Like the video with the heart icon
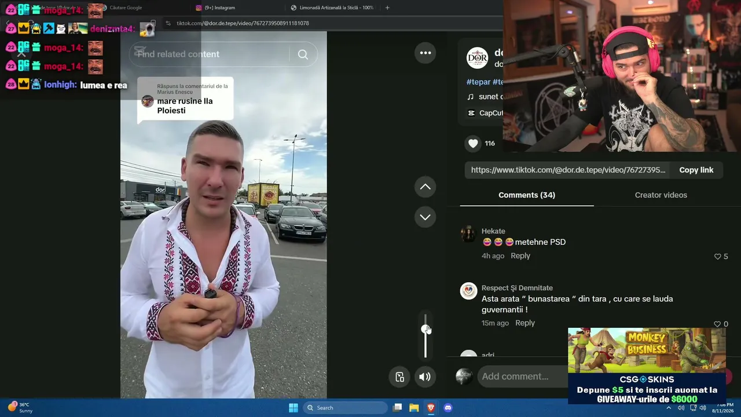 point(474,143)
